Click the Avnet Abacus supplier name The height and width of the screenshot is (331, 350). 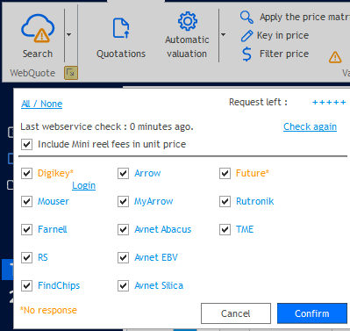click(x=163, y=229)
